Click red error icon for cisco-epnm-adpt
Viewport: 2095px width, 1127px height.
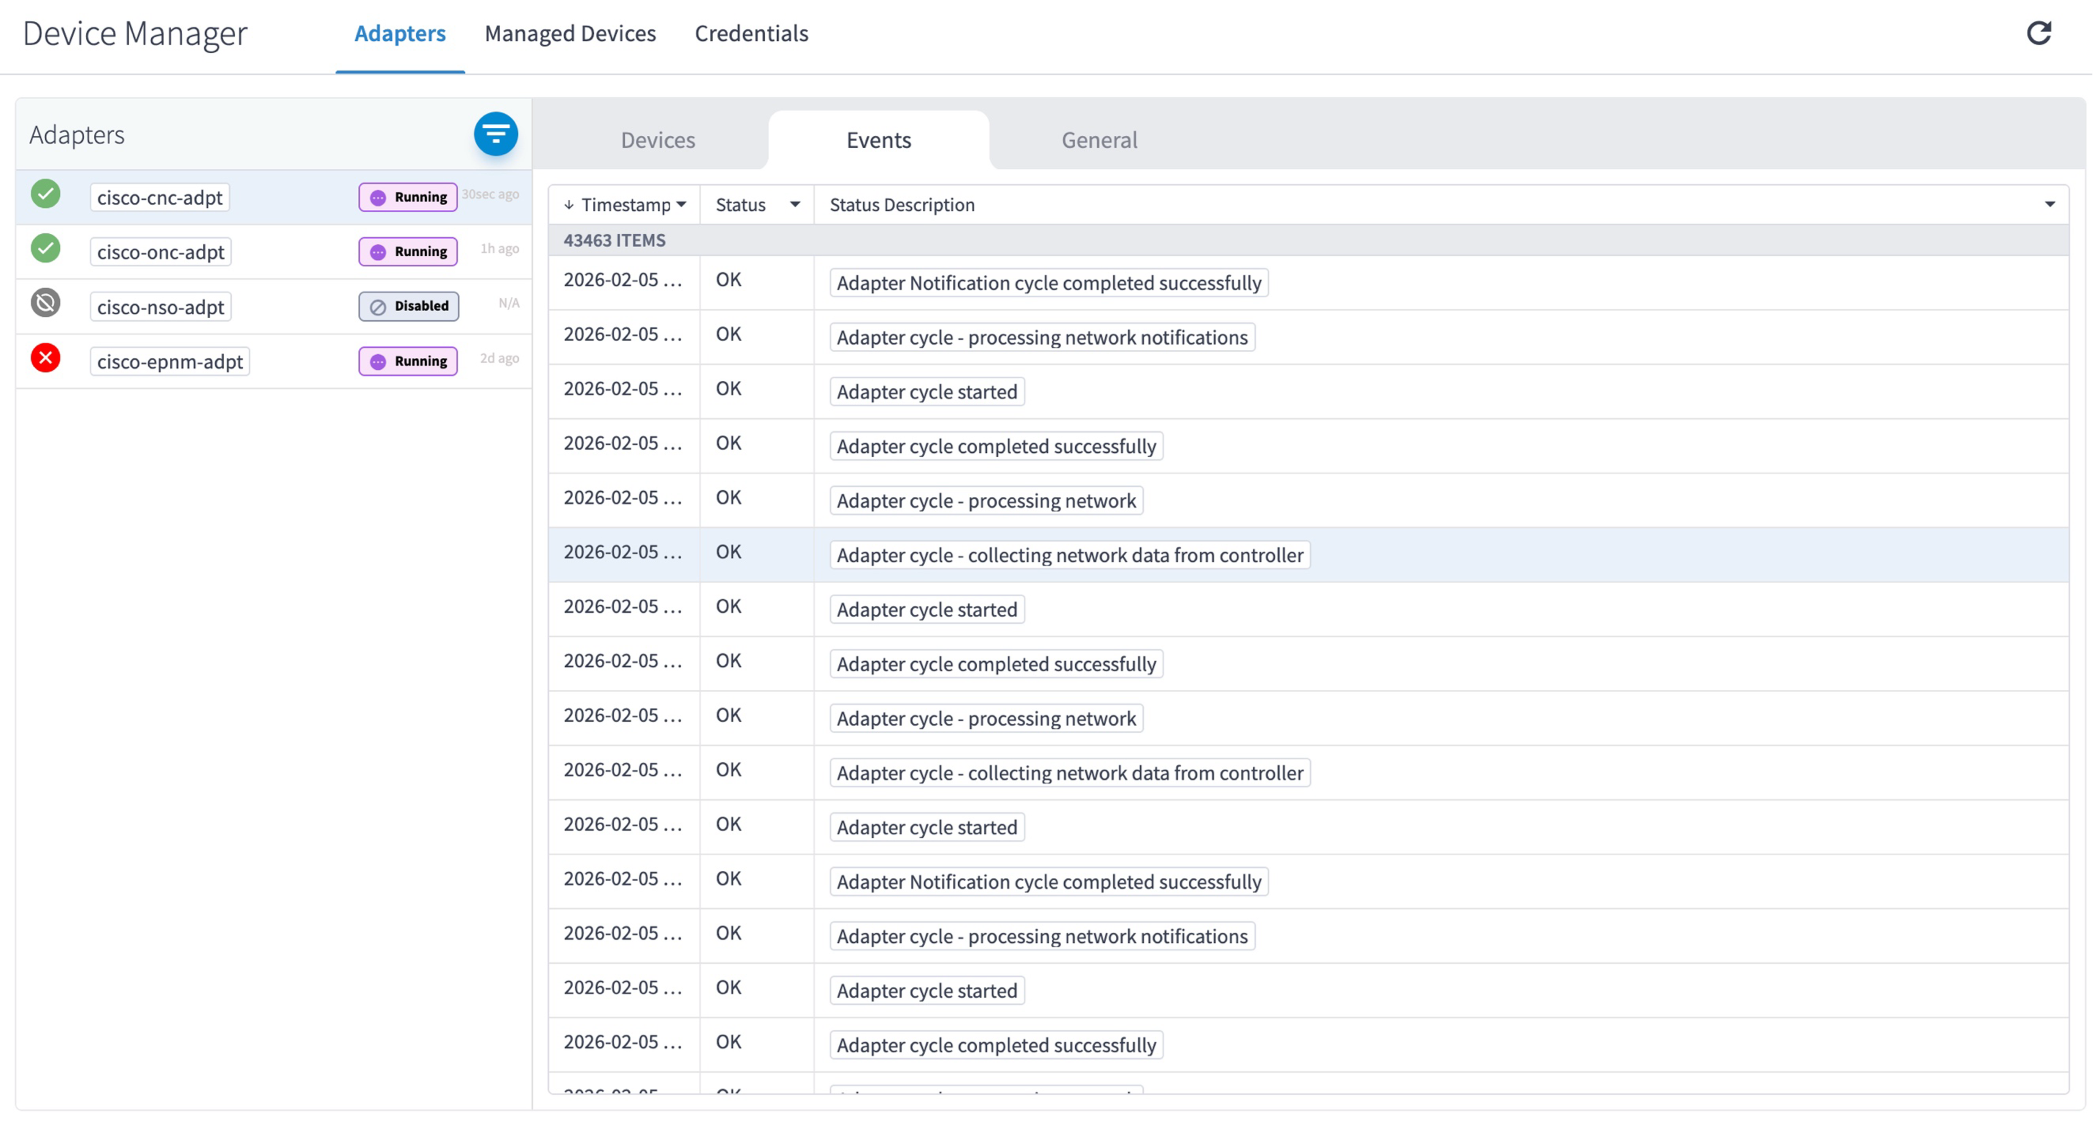[x=46, y=358]
